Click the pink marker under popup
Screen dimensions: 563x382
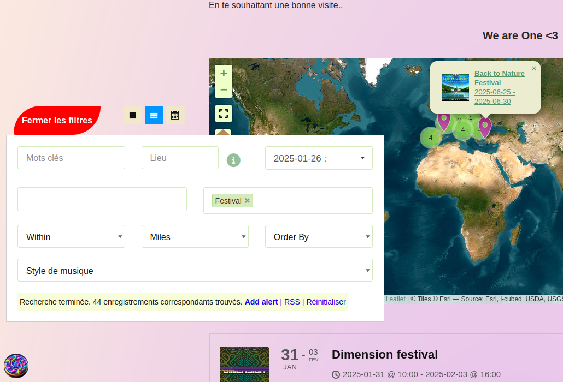tap(485, 128)
